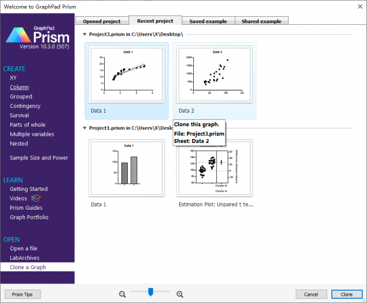Click the OPEN section heading
The width and height of the screenshot is (367, 303).
coord(11,239)
